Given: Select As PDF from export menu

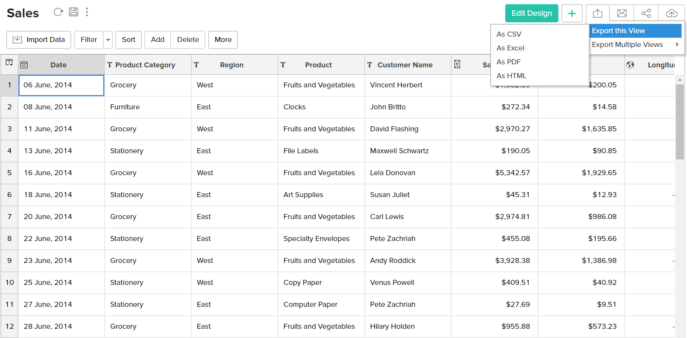Looking at the screenshot, I should [508, 62].
